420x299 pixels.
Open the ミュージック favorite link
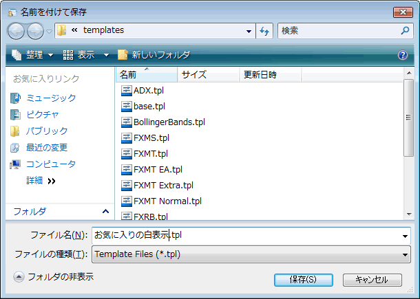click(51, 98)
